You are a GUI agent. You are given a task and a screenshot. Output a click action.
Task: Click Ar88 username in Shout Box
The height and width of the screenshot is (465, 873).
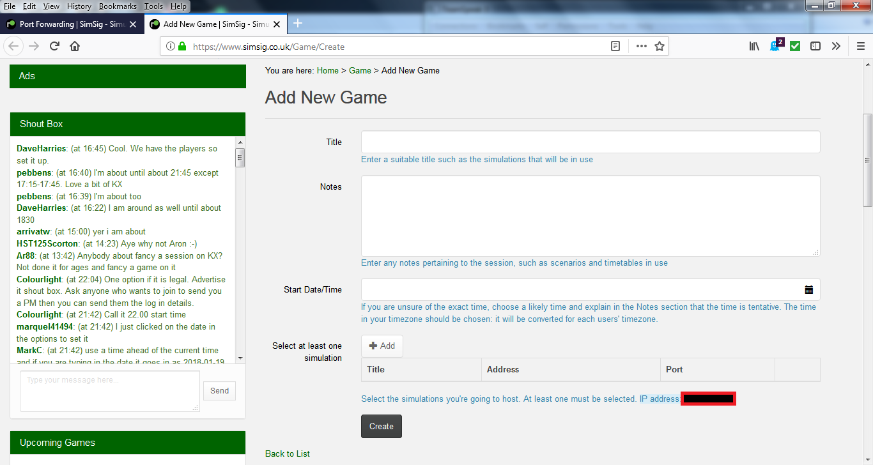tap(26, 255)
